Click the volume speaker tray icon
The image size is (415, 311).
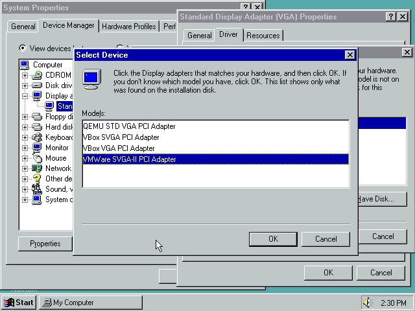tap(368, 303)
